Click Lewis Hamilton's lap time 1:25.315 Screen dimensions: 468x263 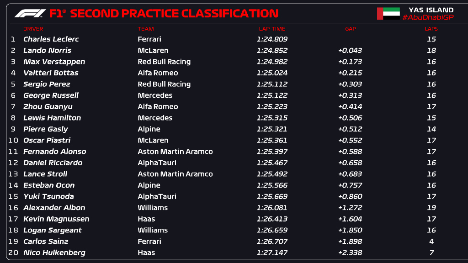point(272,118)
